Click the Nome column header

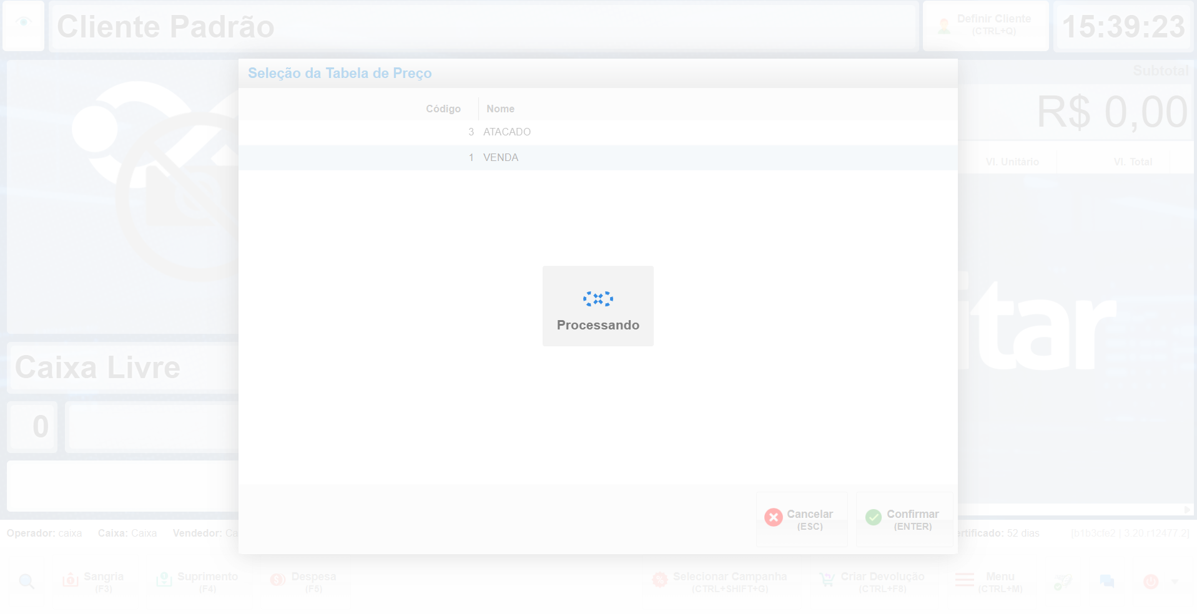point(500,109)
